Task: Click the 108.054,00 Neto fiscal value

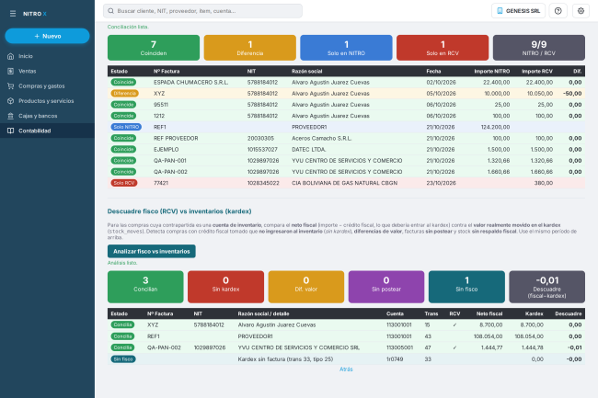Action: coord(488,336)
